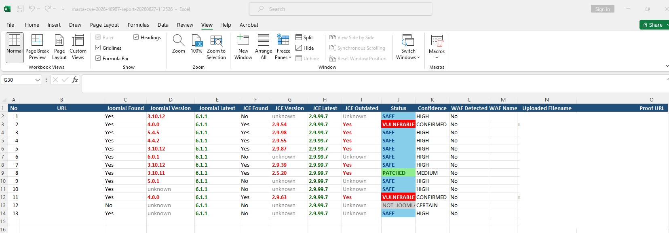Reset zoom to 100%
Screen dimensions: 669x233
pyautogui.click(x=196, y=44)
